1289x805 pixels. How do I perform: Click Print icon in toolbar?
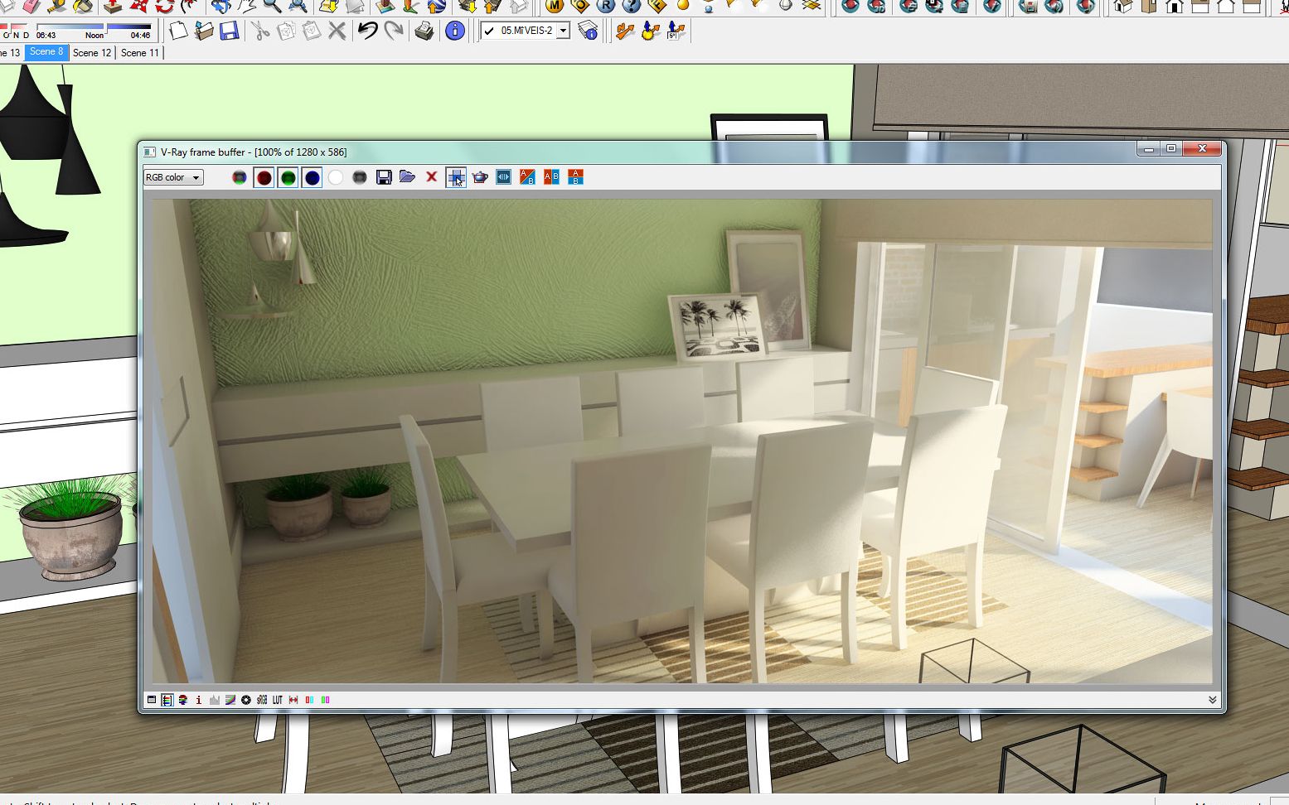tap(424, 31)
